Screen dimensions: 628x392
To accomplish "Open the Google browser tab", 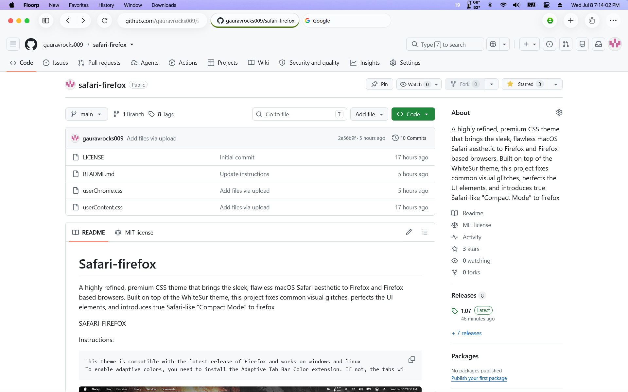I will (x=347, y=21).
